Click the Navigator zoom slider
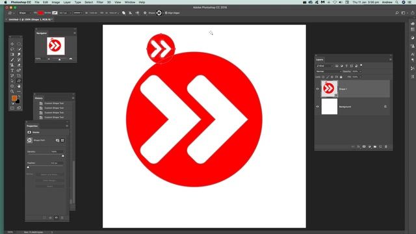This screenshot has height=234, width=416. pos(60,59)
